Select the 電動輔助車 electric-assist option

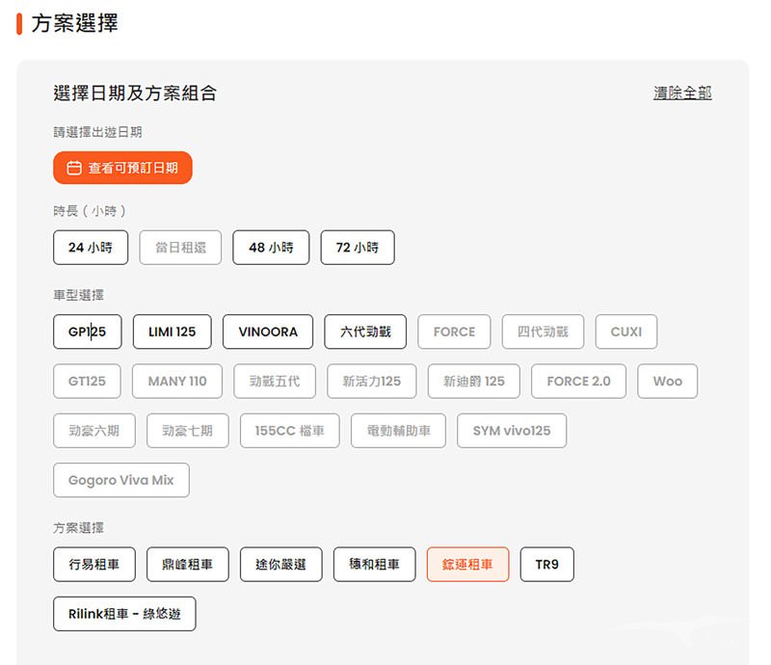[x=398, y=431]
